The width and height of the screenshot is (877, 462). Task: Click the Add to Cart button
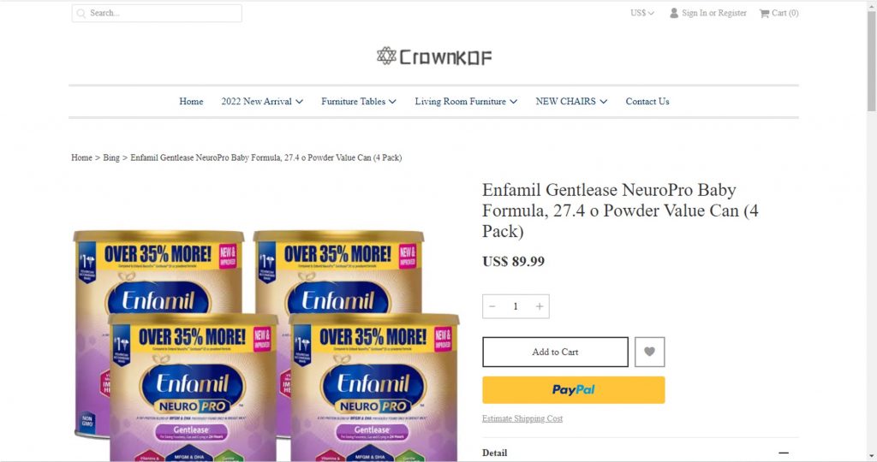click(x=555, y=352)
